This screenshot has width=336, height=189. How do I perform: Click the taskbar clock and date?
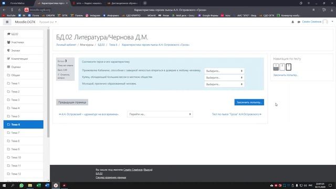(x=320, y=185)
